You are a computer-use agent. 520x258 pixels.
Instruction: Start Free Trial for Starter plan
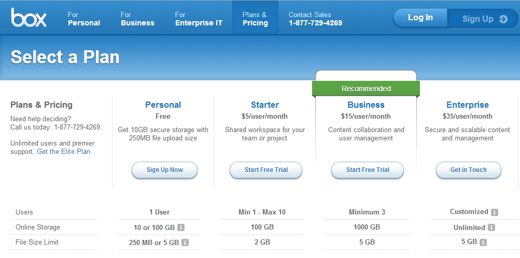pyautogui.click(x=266, y=170)
